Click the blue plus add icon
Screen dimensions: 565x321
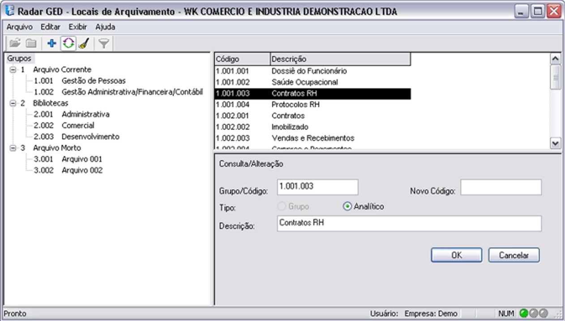51,43
